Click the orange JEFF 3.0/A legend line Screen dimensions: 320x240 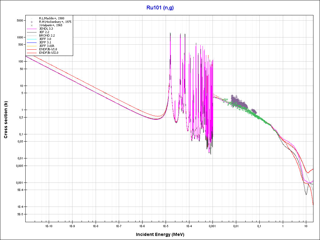tap(32, 46)
